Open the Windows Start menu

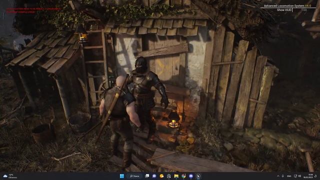tap(122, 176)
